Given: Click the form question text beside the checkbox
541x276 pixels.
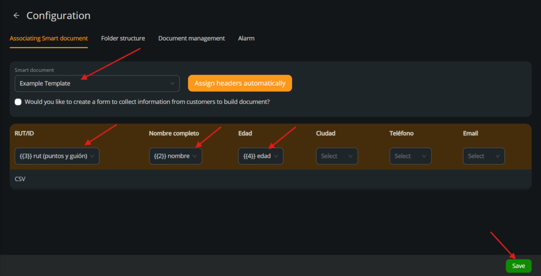Looking at the screenshot, I should coord(147,102).
